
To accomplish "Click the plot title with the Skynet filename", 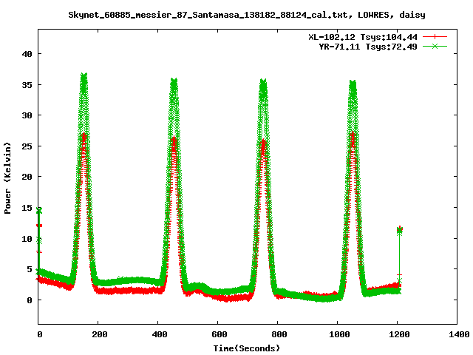I will click(247, 15).
